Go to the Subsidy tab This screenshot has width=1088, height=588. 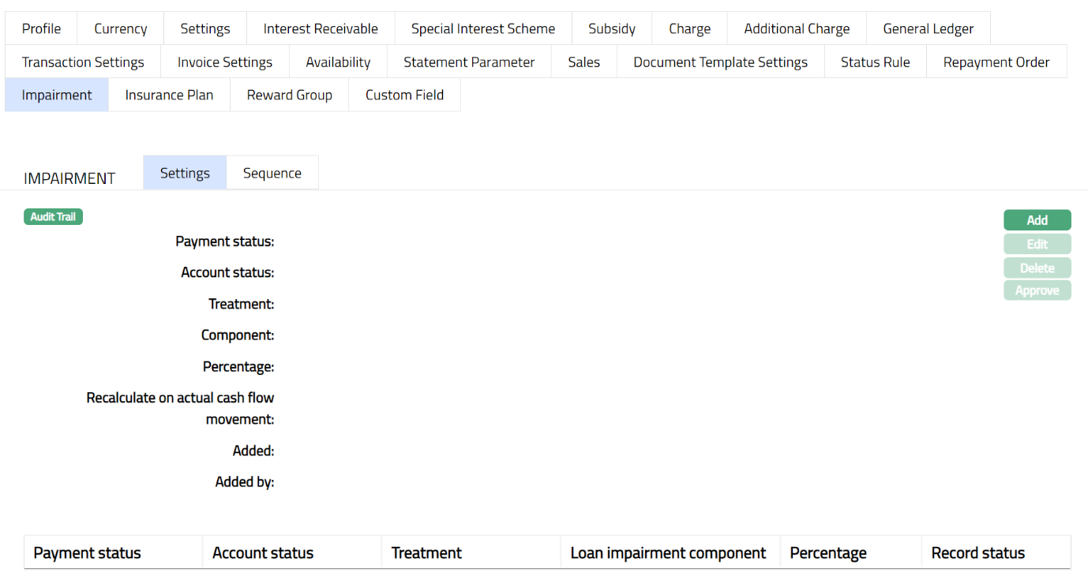(x=611, y=28)
